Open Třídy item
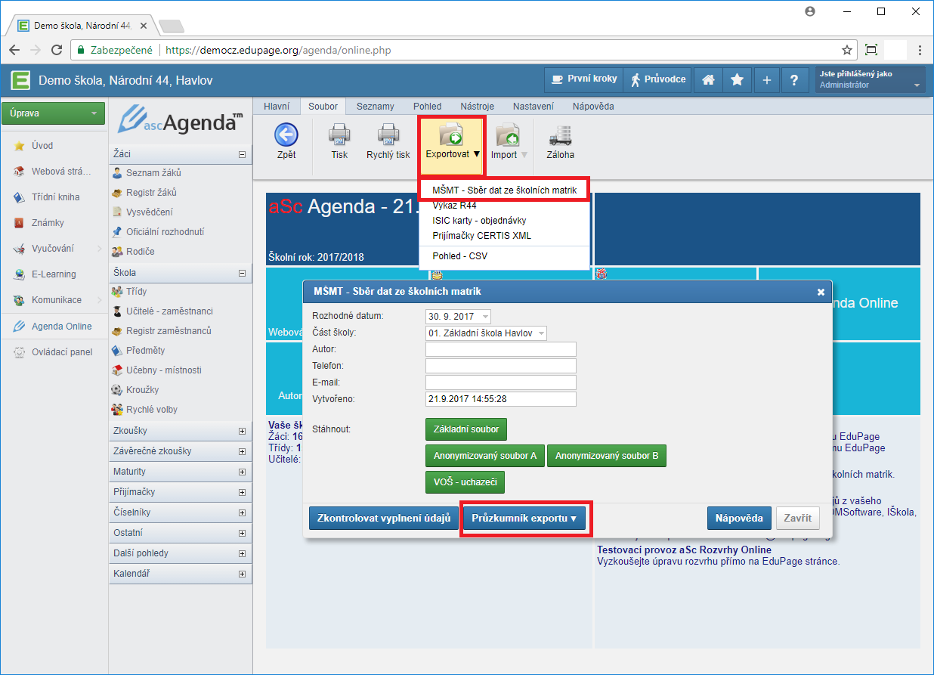 pyautogui.click(x=137, y=292)
